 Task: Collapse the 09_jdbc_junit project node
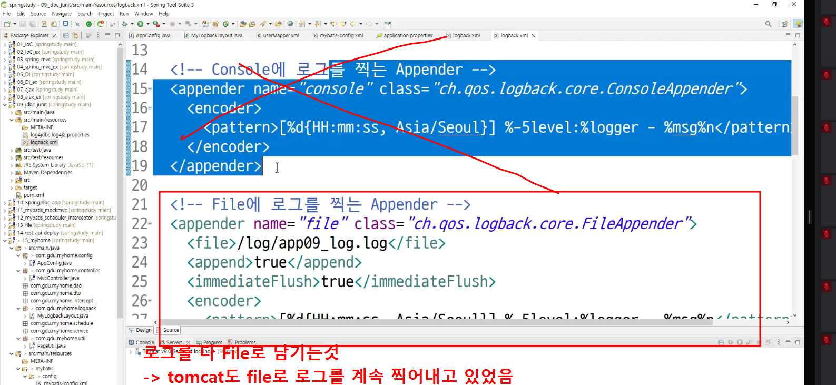(5, 105)
